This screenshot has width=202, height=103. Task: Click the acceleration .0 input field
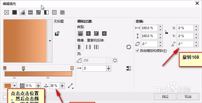pos(94,68)
